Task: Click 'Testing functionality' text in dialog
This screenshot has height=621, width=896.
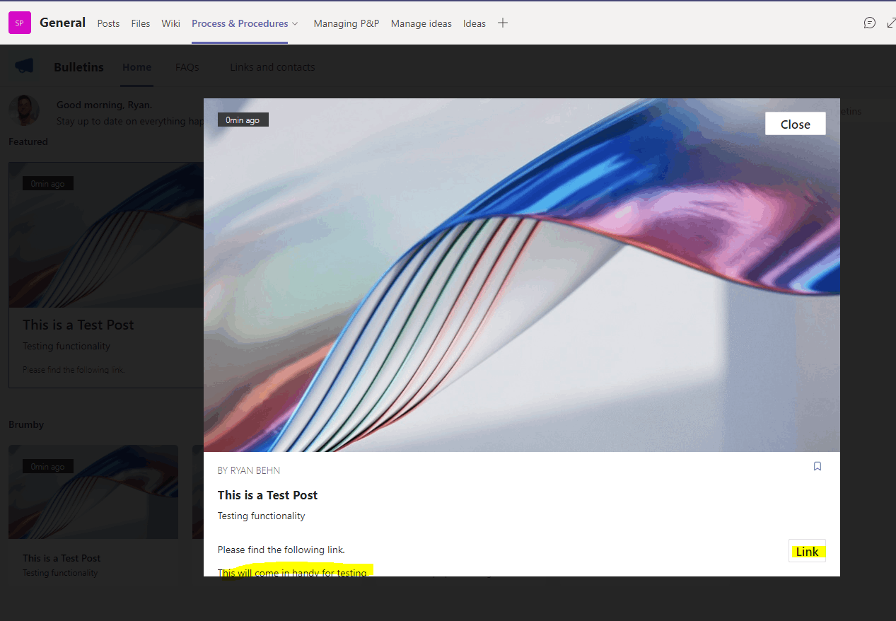Action: [x=262, y=516]
